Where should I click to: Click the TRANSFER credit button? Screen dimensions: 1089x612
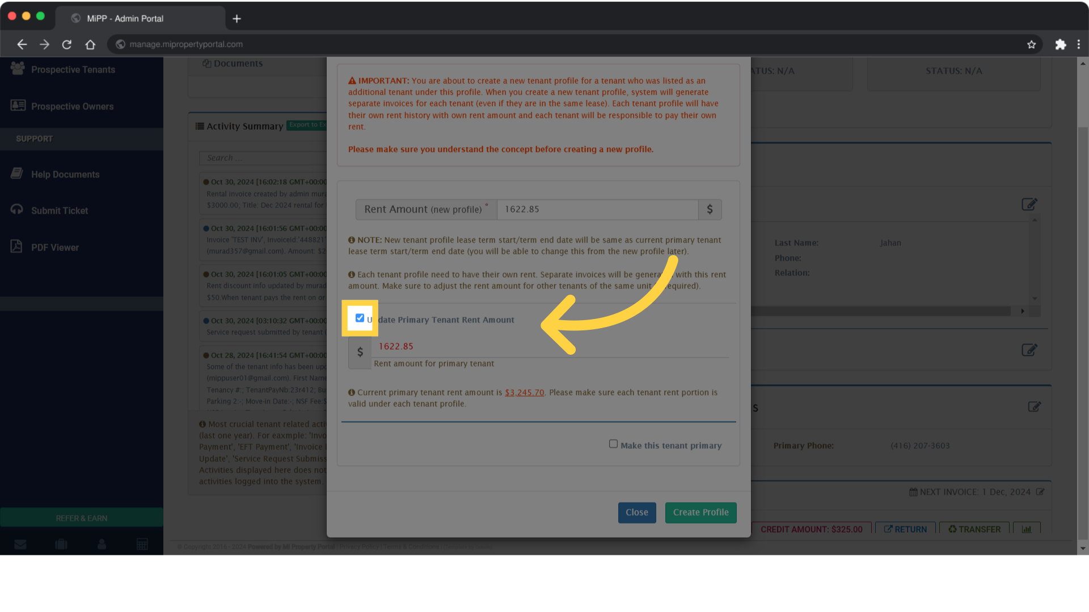pos(974,529)
